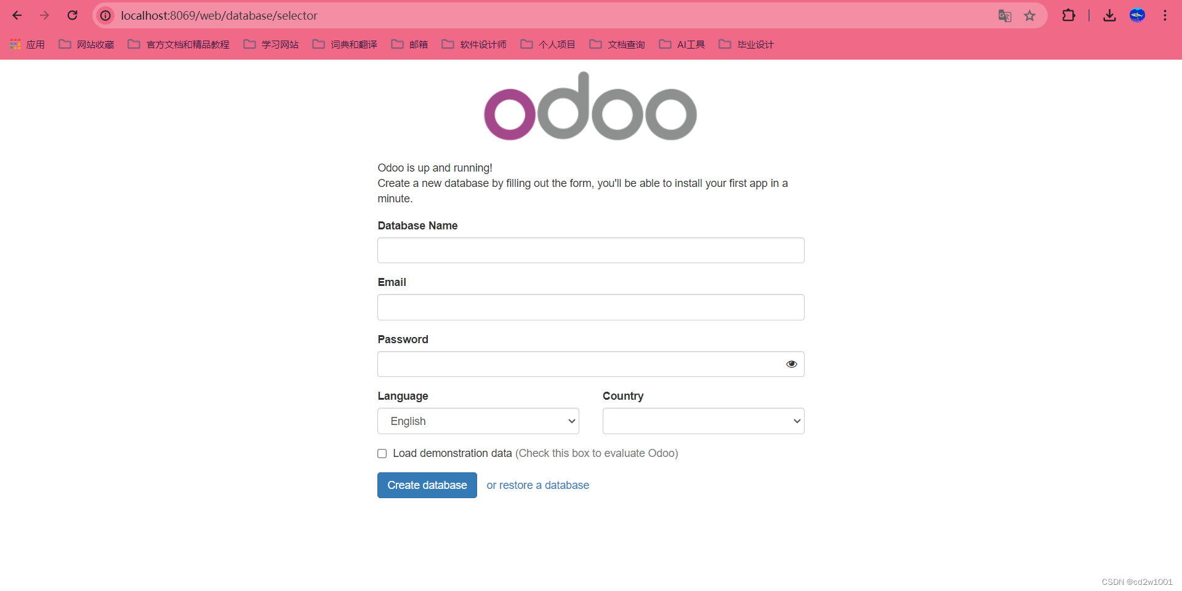
Task: Follow the 'or restore a database' link
Action: click(538, 485)
